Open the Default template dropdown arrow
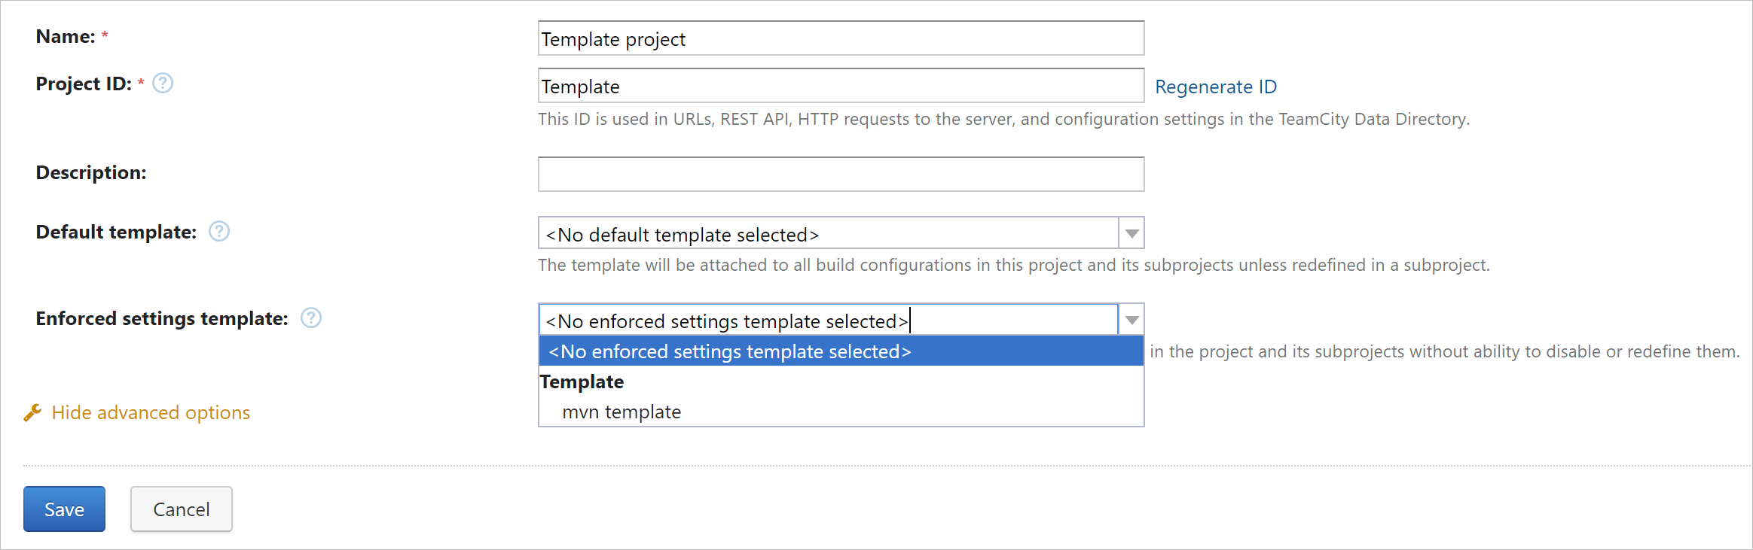Image resolution: width=1753 pixels, height=550 pixels. point(1130,233)
